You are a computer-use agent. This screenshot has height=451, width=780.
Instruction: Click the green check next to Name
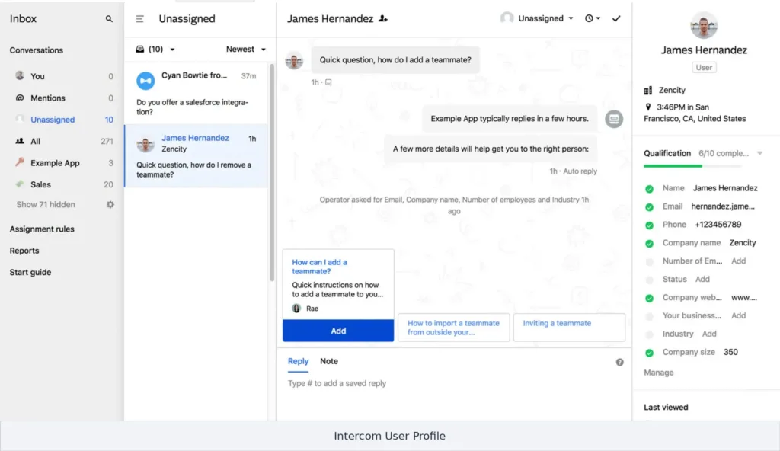point(649,189)
